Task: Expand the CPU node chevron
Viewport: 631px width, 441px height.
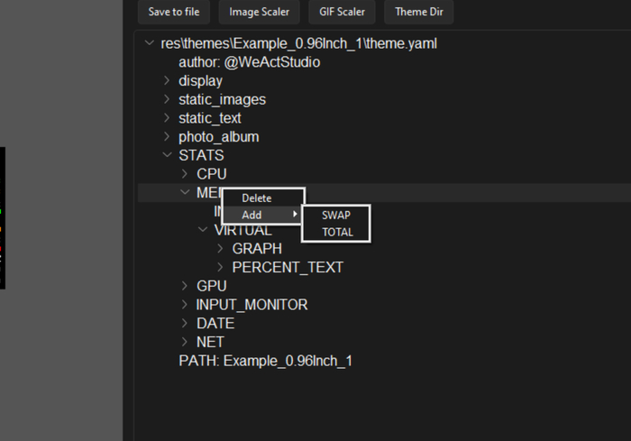Action: click(x=185, y=174)
